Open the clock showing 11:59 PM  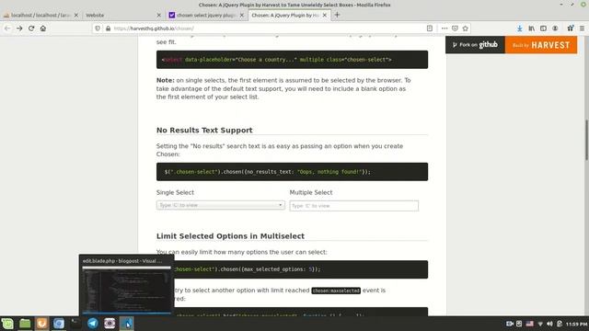(576, 324)
